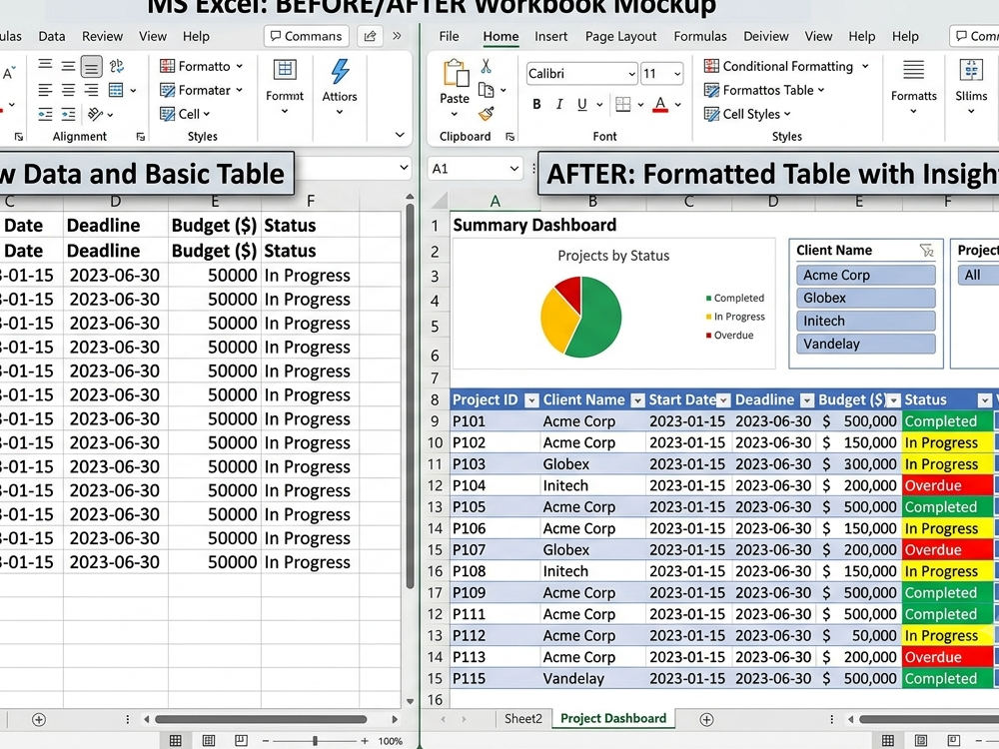Open the Name Box dropdown arrow
999x749 pixels.
(x=513, y=169)
